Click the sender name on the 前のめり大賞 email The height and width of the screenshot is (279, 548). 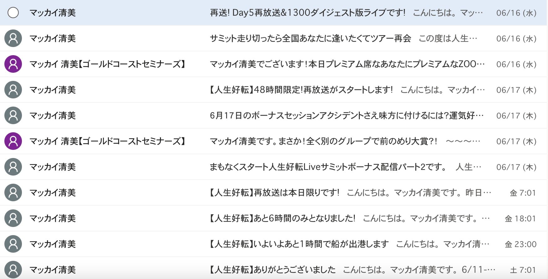coord(107,141)
